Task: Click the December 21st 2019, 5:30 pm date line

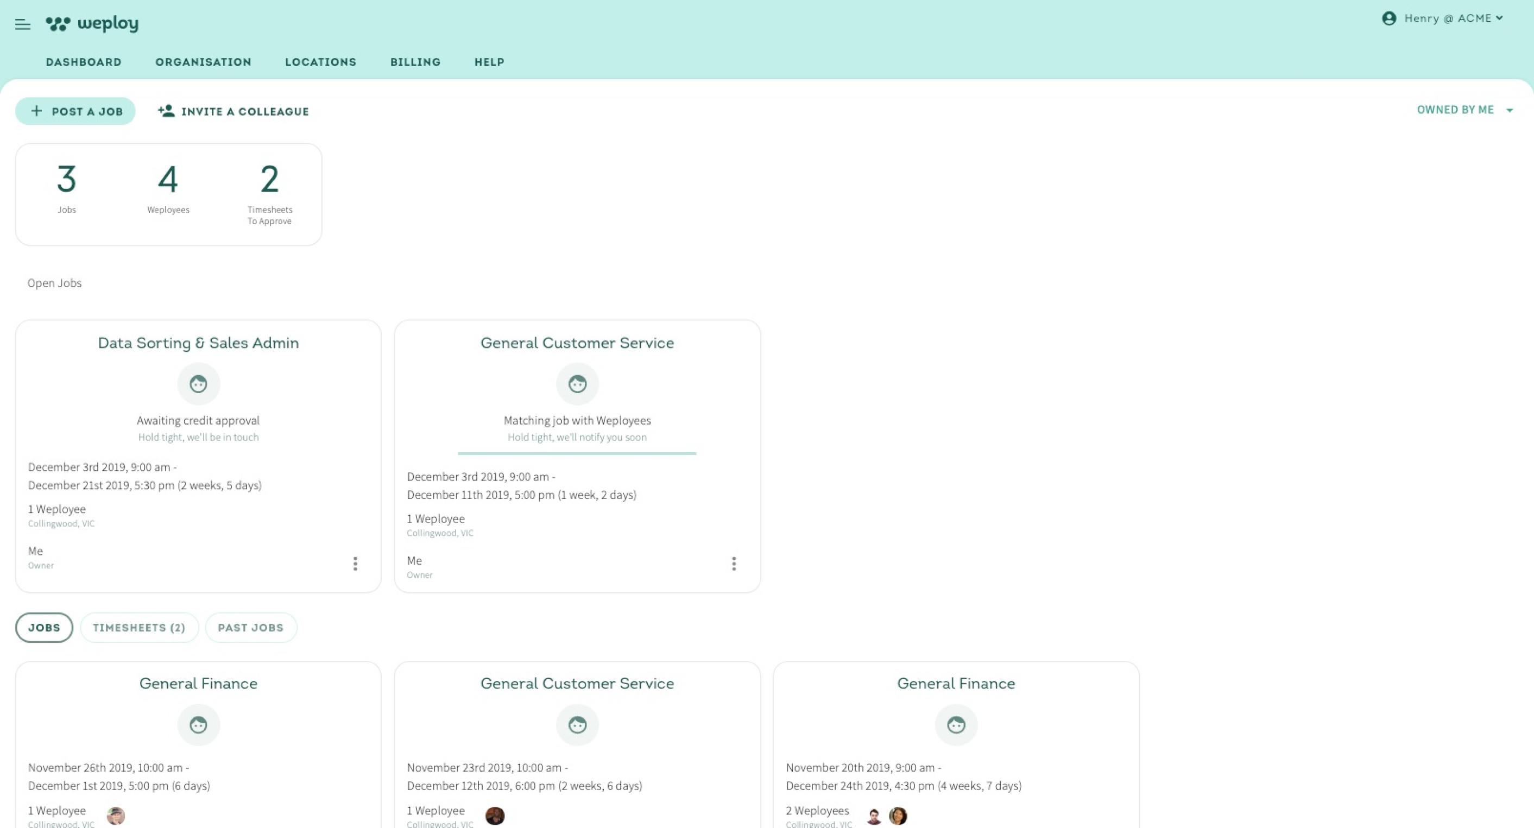Action: [x=144, y=485]
